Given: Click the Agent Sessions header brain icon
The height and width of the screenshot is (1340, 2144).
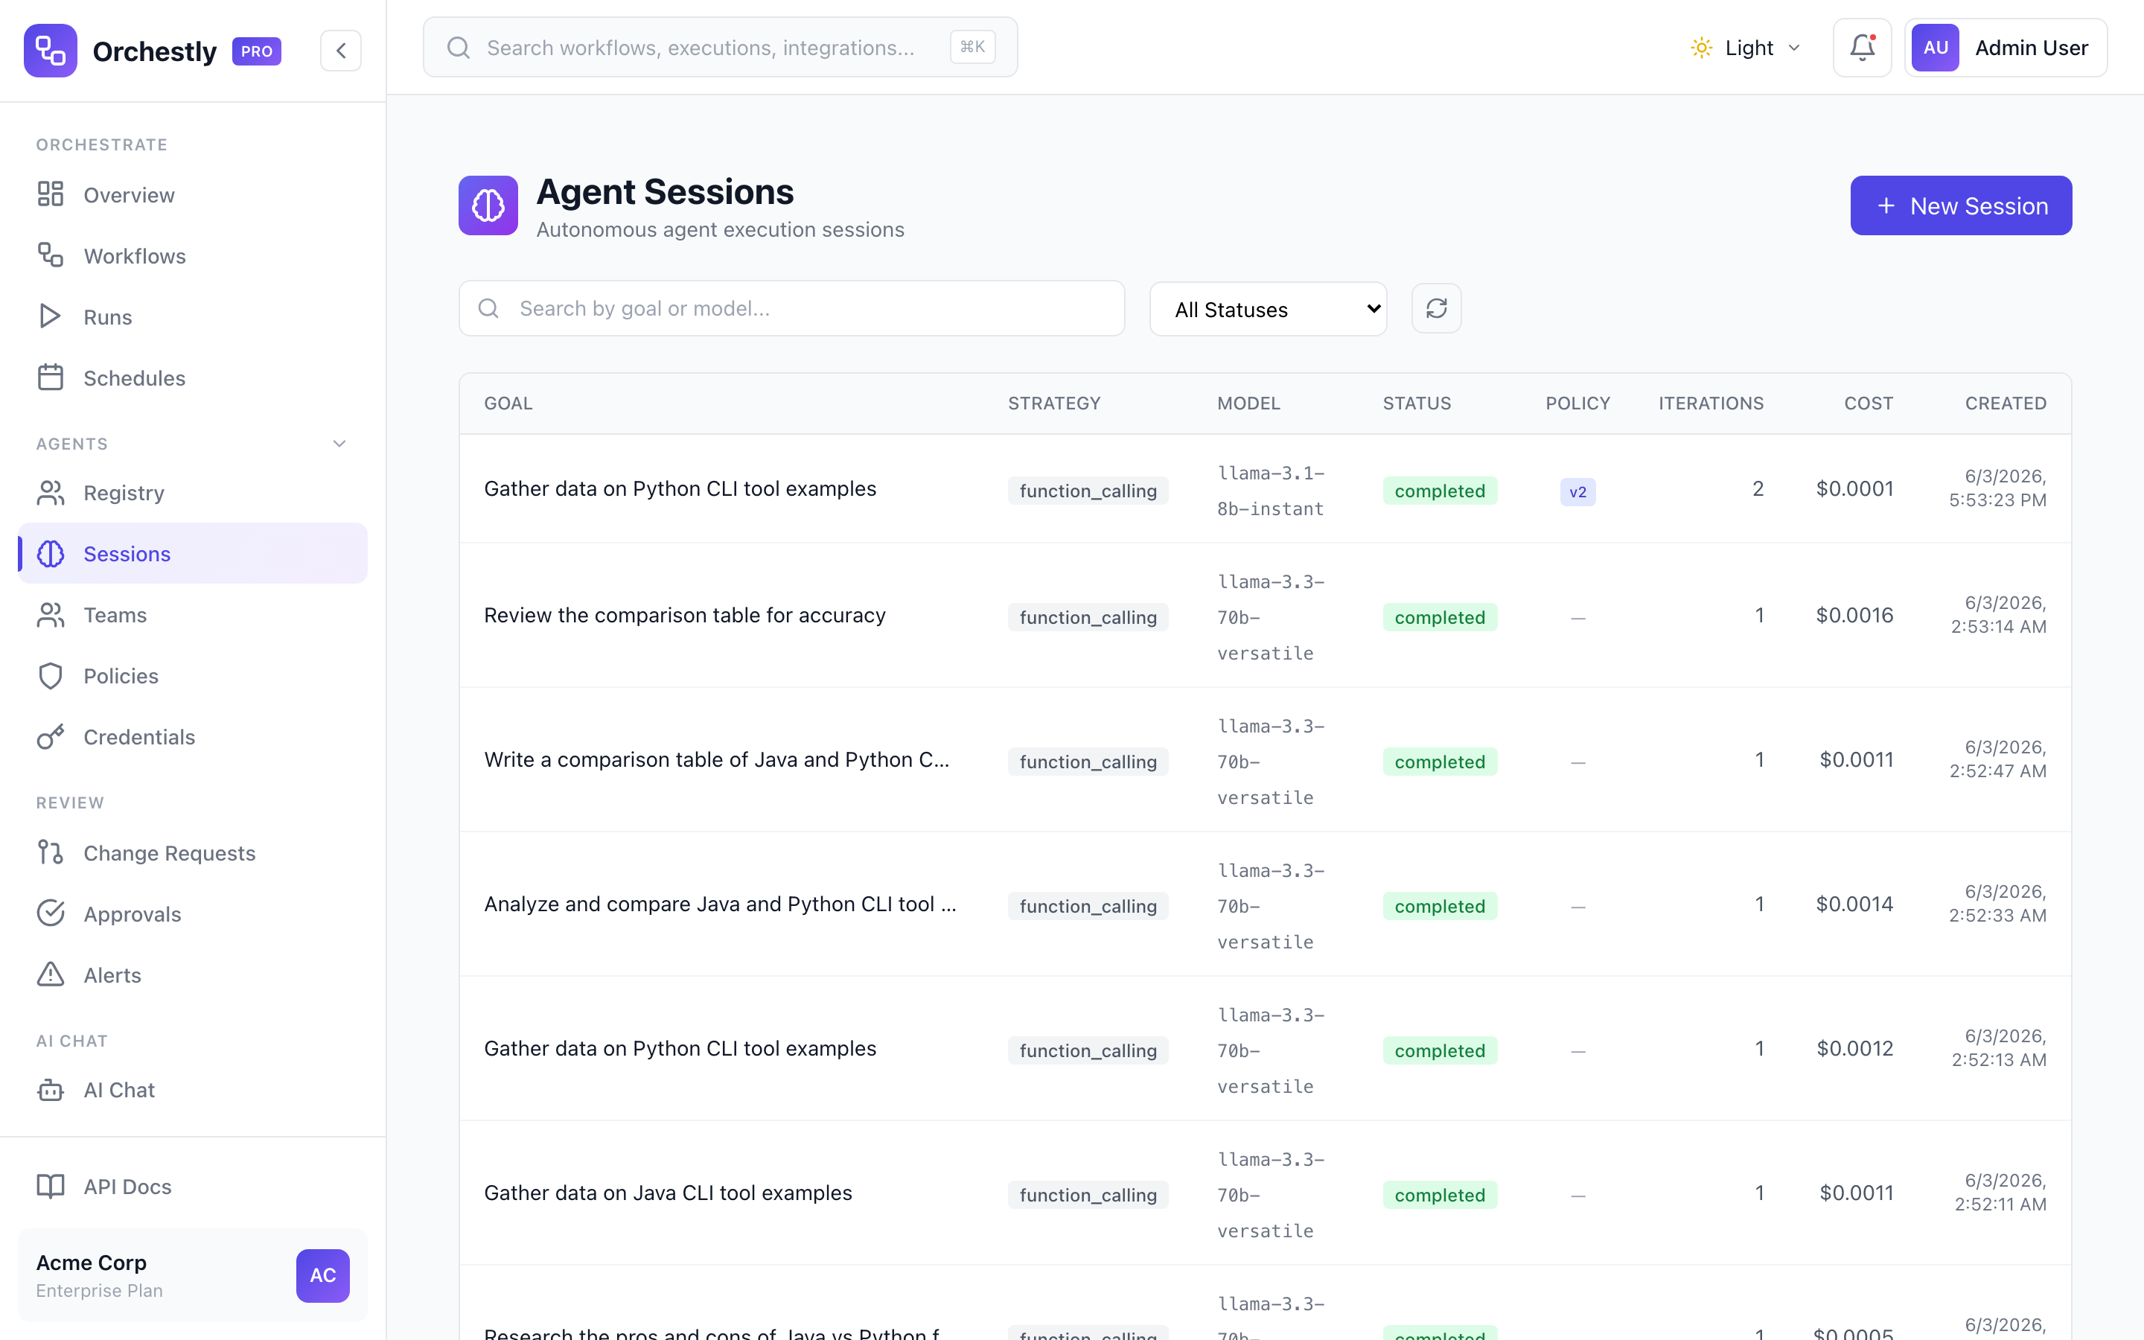Looking at the screenshot, I should 488,205.
